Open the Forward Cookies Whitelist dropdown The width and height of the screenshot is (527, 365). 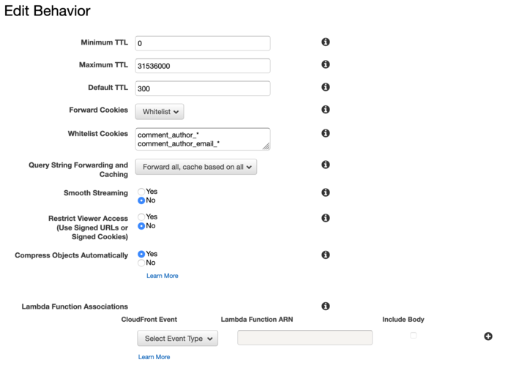[x=160, y=112]
